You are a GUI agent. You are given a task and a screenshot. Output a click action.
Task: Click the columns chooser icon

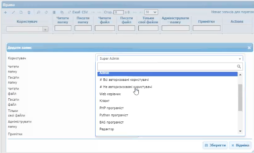(x=54, y=12)
